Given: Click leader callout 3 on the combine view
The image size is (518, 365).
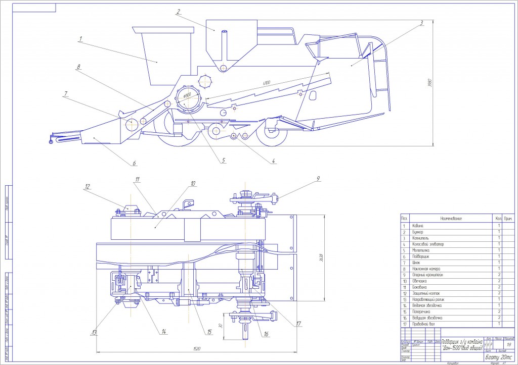Looking at the screenshot, I should 421,23.
